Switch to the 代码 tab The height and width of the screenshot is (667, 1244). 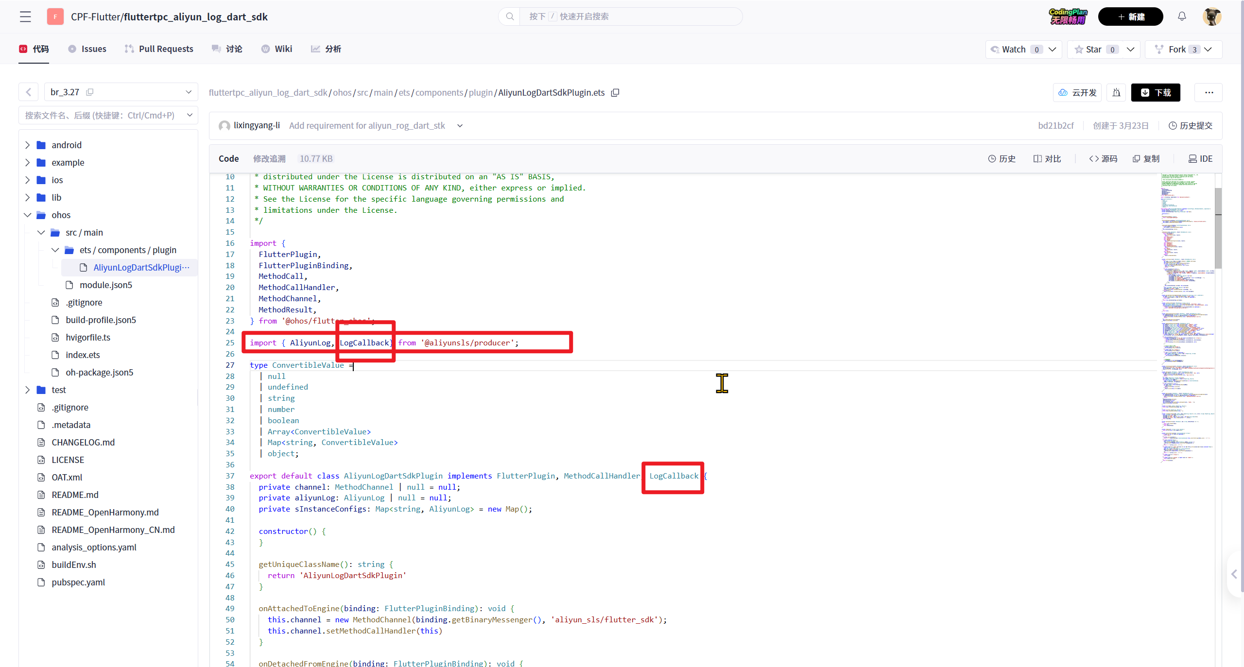[x=34, y=49]
